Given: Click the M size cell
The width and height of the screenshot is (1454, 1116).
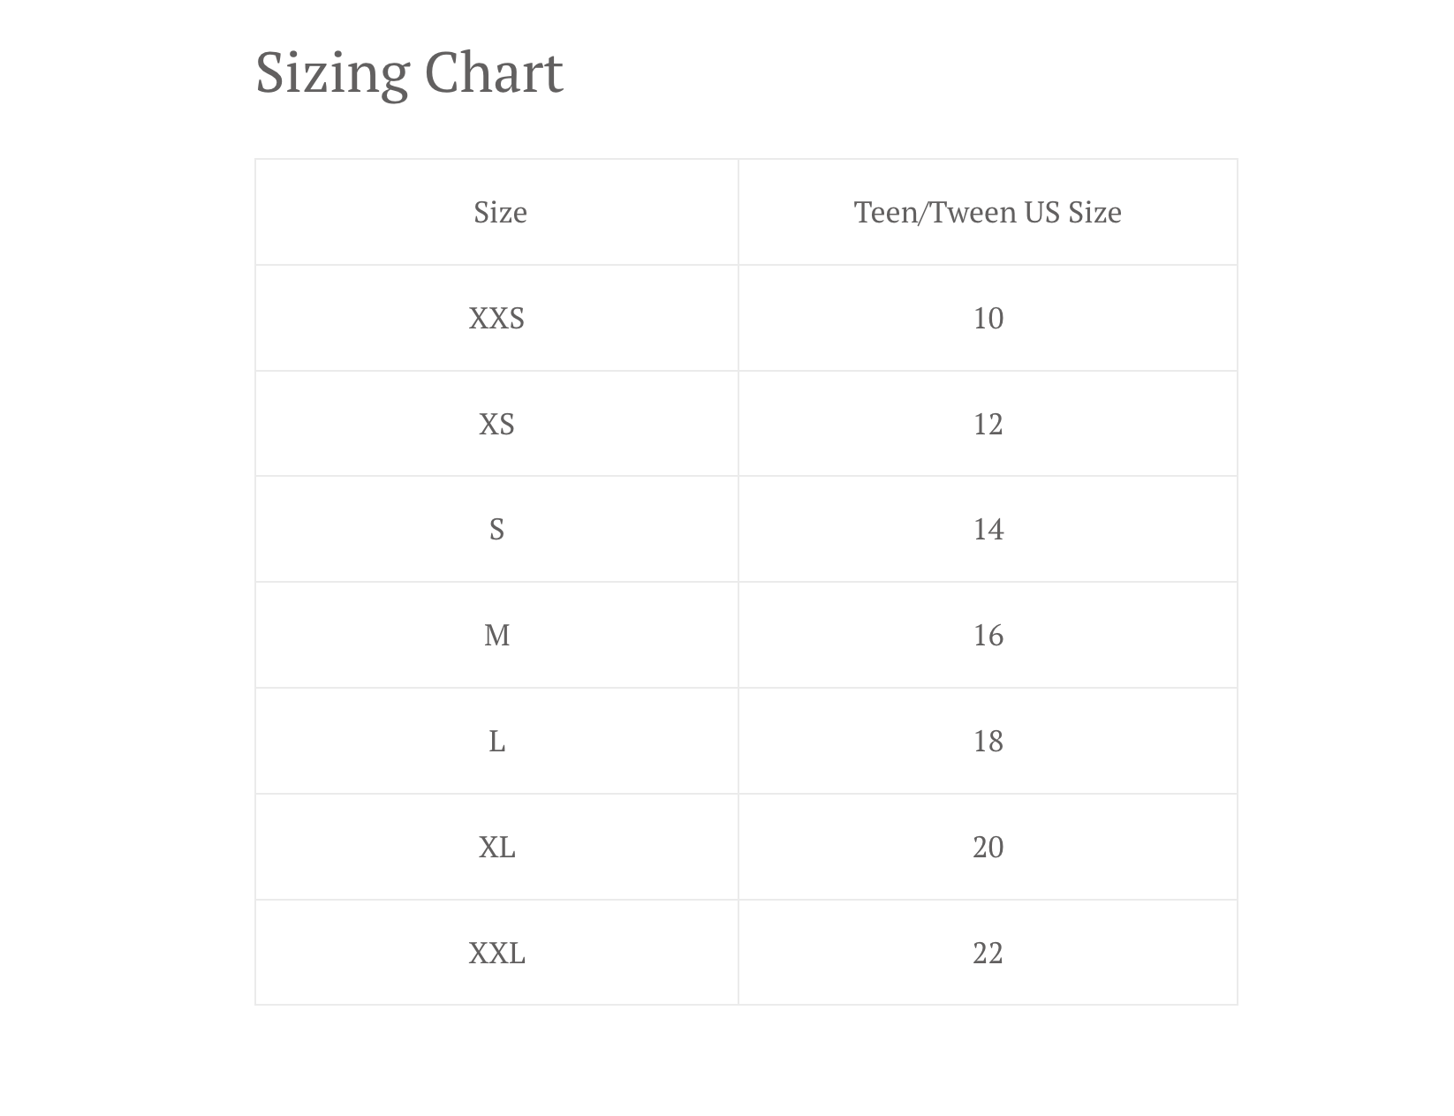Looking at the screenshot, I should pyautogui.click(x=496, y=636).
